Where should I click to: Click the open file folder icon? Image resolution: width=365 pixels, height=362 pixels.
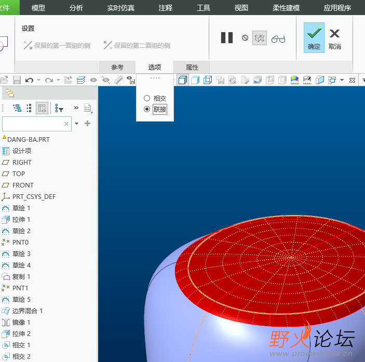(4, 80)
